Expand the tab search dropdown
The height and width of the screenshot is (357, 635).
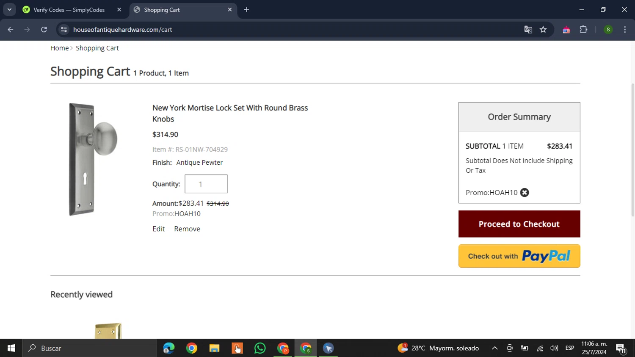pos(9,10)
